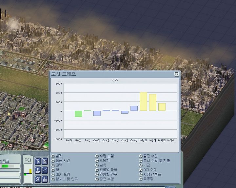
Task: Click the 도시 그래프 panel title
Action: [x=63, y=74]
